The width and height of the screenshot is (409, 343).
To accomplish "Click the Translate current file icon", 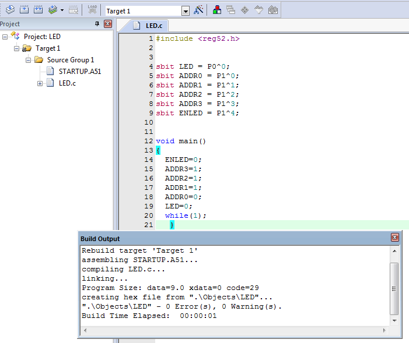I will [x=10, y=10].
